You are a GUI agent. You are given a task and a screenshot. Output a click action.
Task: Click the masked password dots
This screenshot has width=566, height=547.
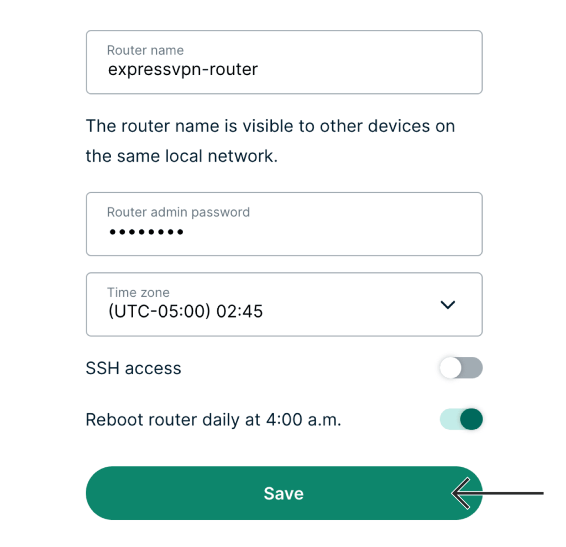[146, 233]
